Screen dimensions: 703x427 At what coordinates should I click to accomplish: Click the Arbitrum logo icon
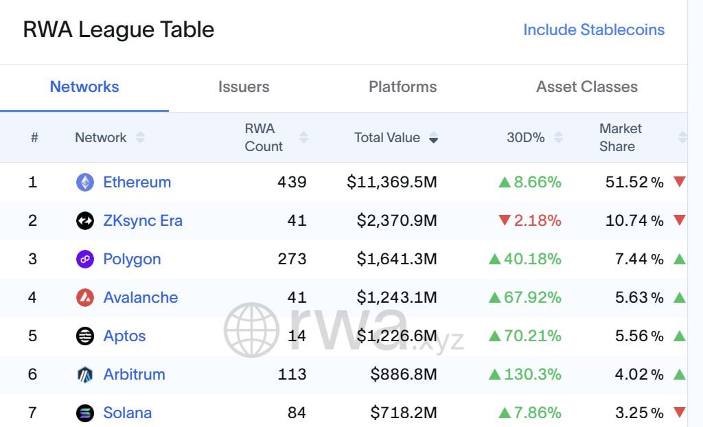pyautogui.click(x=84, y=374)
